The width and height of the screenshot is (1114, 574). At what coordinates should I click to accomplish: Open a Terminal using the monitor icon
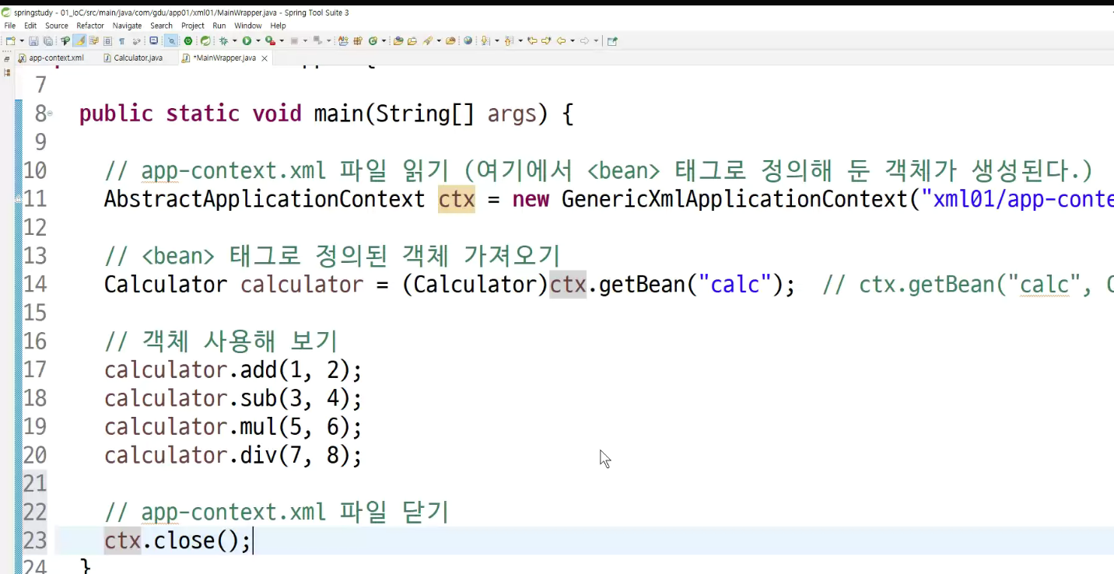pyautogui.click(x=154, y=41)
